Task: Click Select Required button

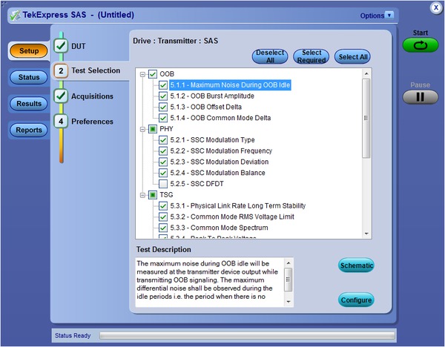Action: [x=311, y=56]
